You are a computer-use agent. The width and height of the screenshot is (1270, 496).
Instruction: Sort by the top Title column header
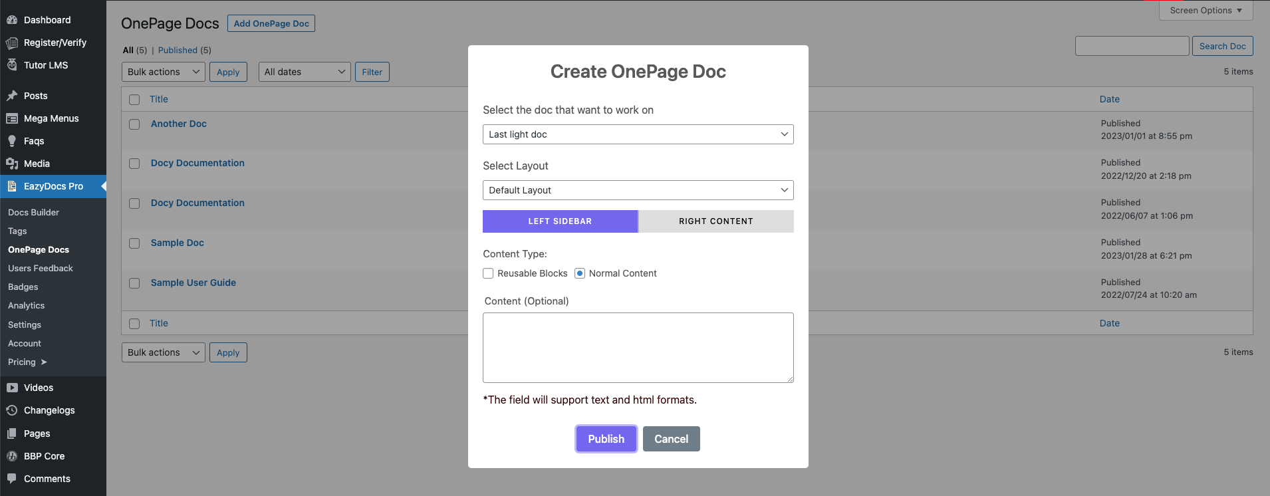pyautogui.click(x=159, y=99)
